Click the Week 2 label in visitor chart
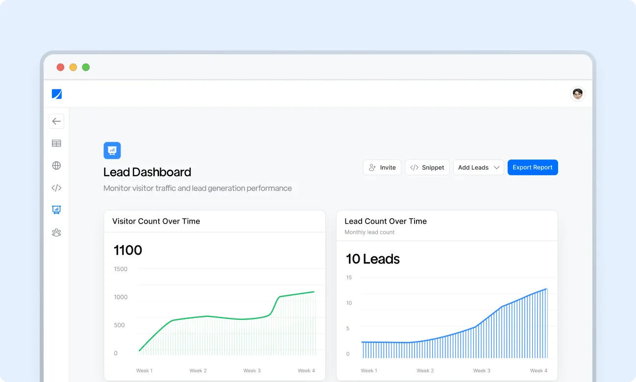The image size is (636, 382). (198, 371)
